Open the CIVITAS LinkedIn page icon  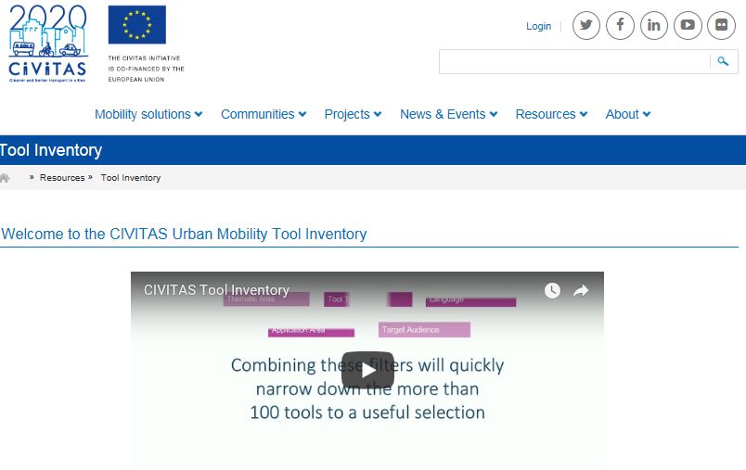(x=654, y=25)
